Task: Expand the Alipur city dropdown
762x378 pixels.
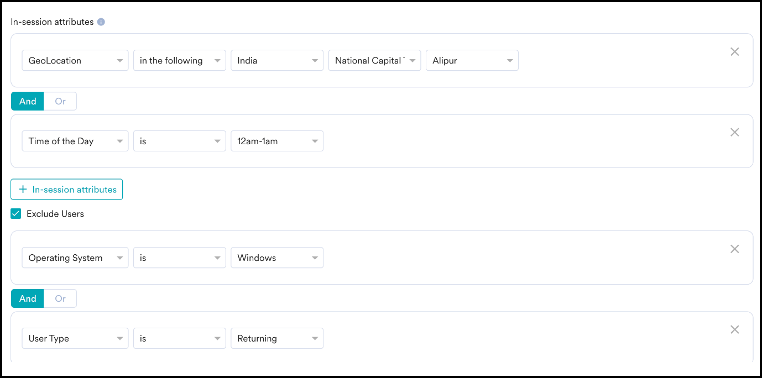Action: 472,61
